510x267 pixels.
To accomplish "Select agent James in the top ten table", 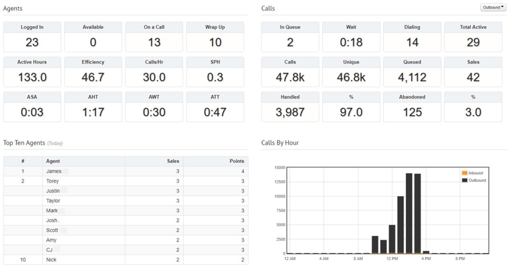I will 54,171.
